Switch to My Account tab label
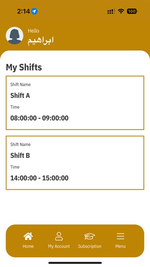The width and height of the screenshot is (150, 267). click(59, 246)
